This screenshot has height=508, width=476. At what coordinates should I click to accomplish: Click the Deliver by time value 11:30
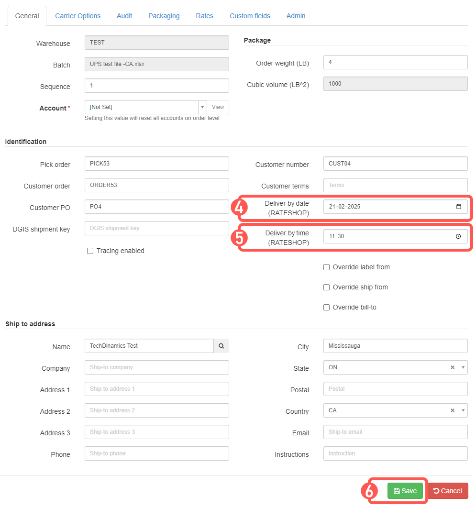tap(336, 236)
